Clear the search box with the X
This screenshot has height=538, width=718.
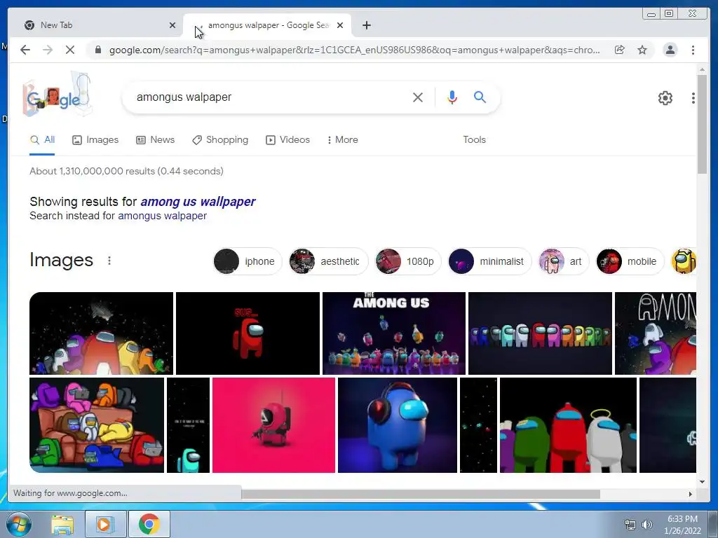point(418,97)
